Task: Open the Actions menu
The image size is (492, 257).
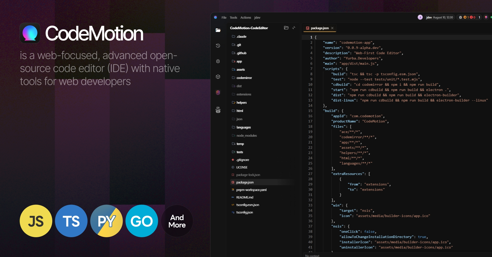Action: click(246, 17)
